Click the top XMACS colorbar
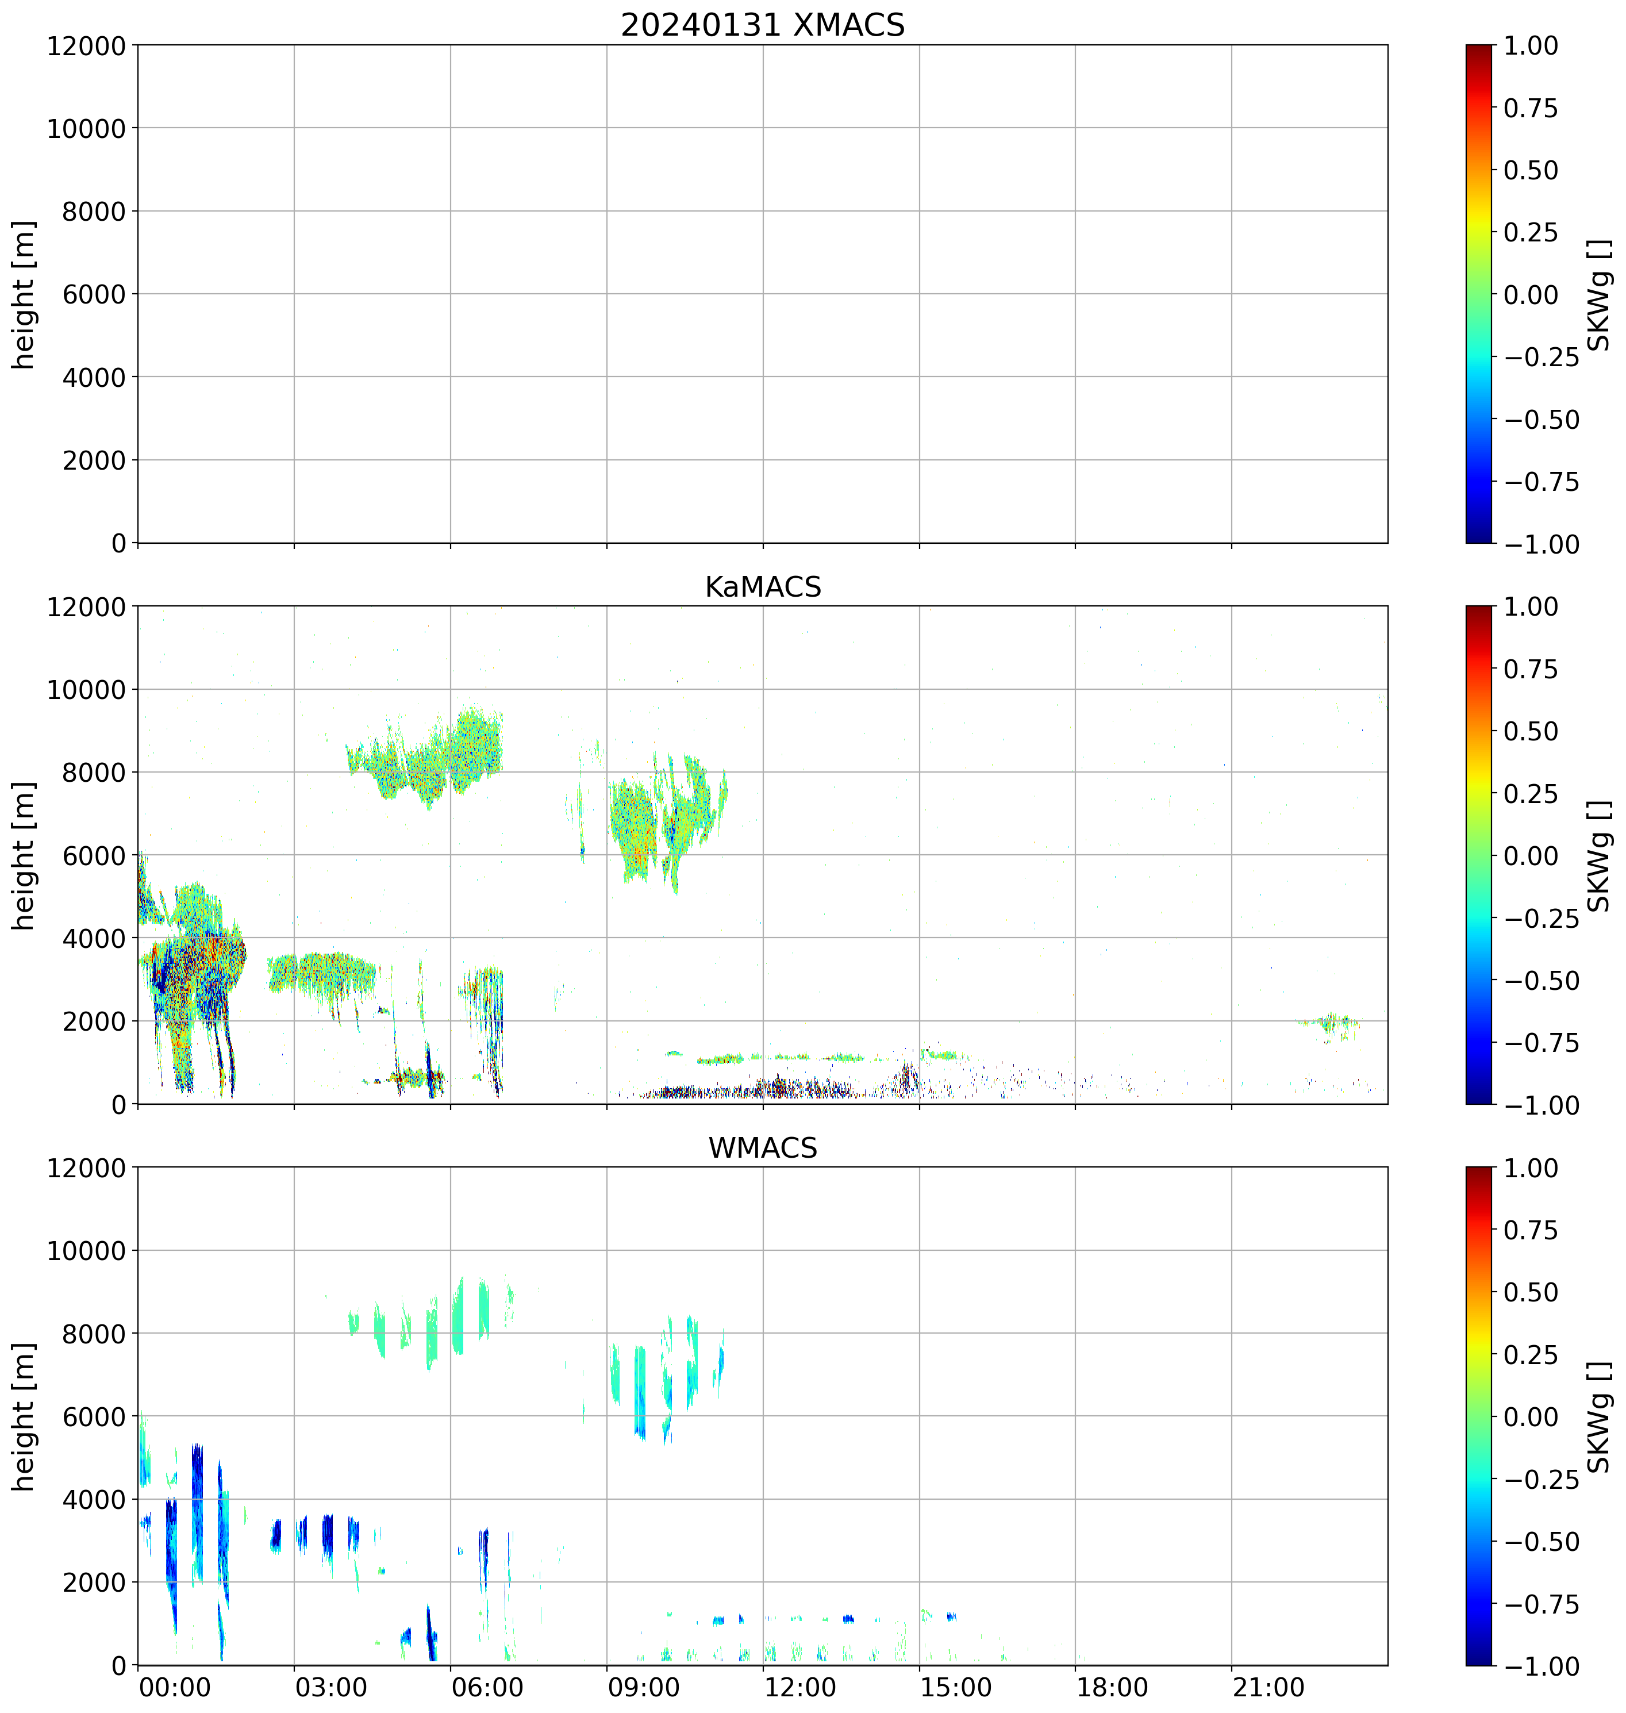 coord(1479,294)
